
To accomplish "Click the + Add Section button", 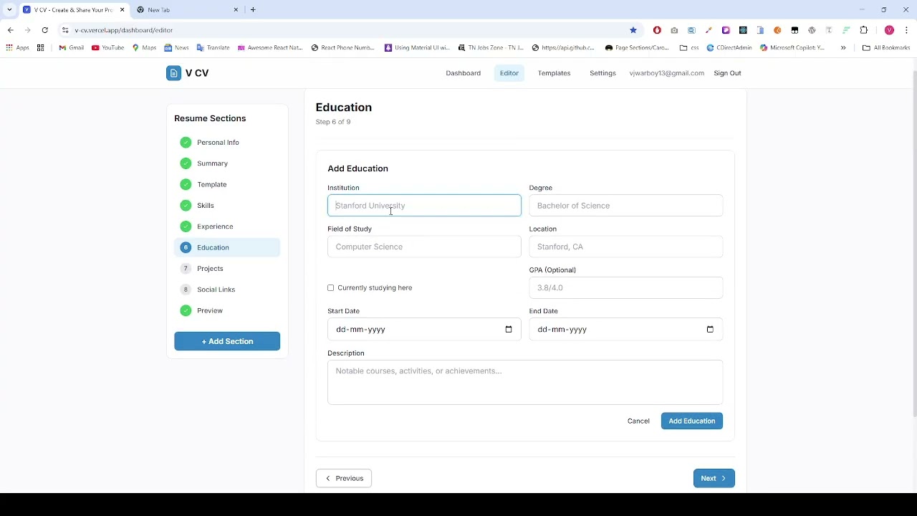I will click(x=227, y=342).
